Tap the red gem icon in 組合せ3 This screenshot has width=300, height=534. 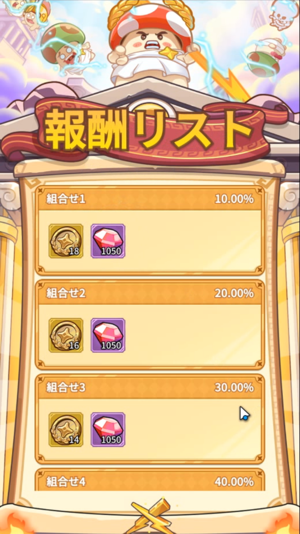[x=108, y=429]
